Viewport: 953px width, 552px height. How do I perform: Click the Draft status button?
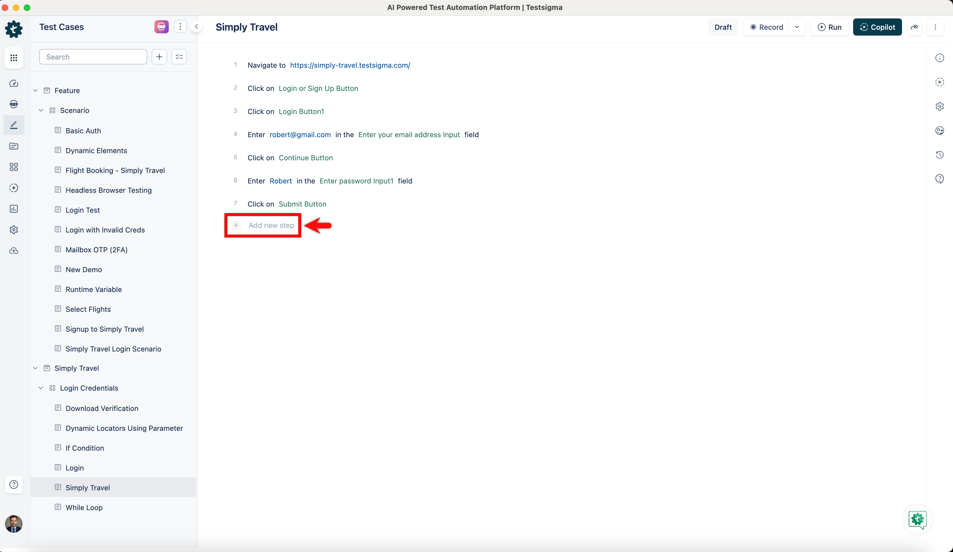click(723, 27)
